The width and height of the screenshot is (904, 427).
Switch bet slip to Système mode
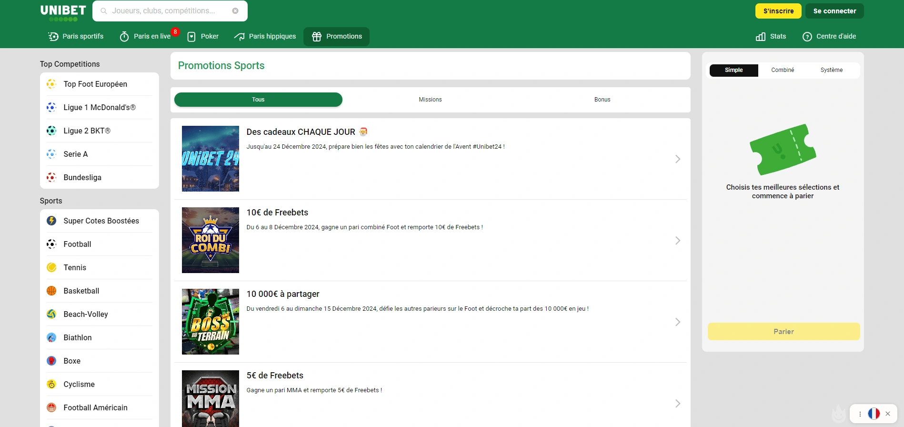(831, 70)
